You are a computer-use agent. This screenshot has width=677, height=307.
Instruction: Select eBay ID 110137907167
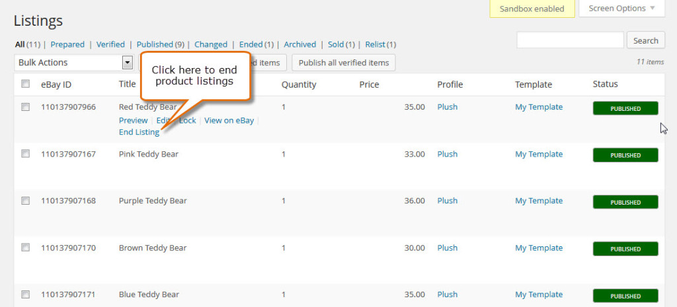pyautogui.click(x=68, y=154)
